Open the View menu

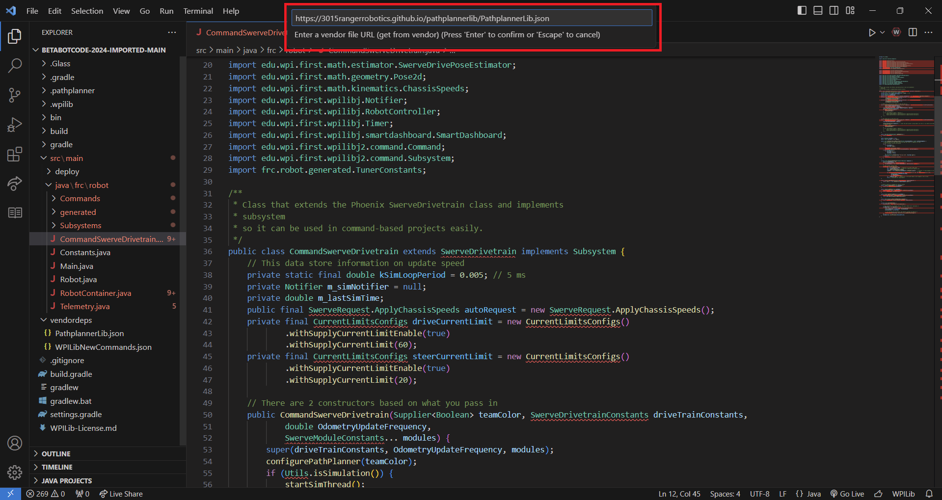pos(121,11)
